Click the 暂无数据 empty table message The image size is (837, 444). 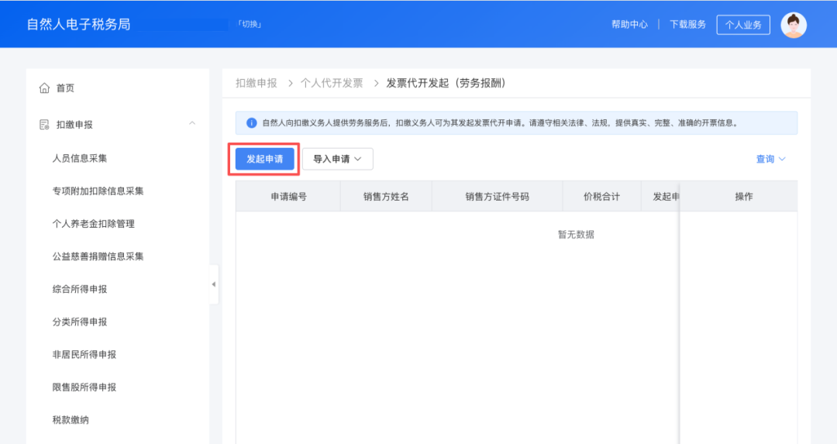(576, 235)
